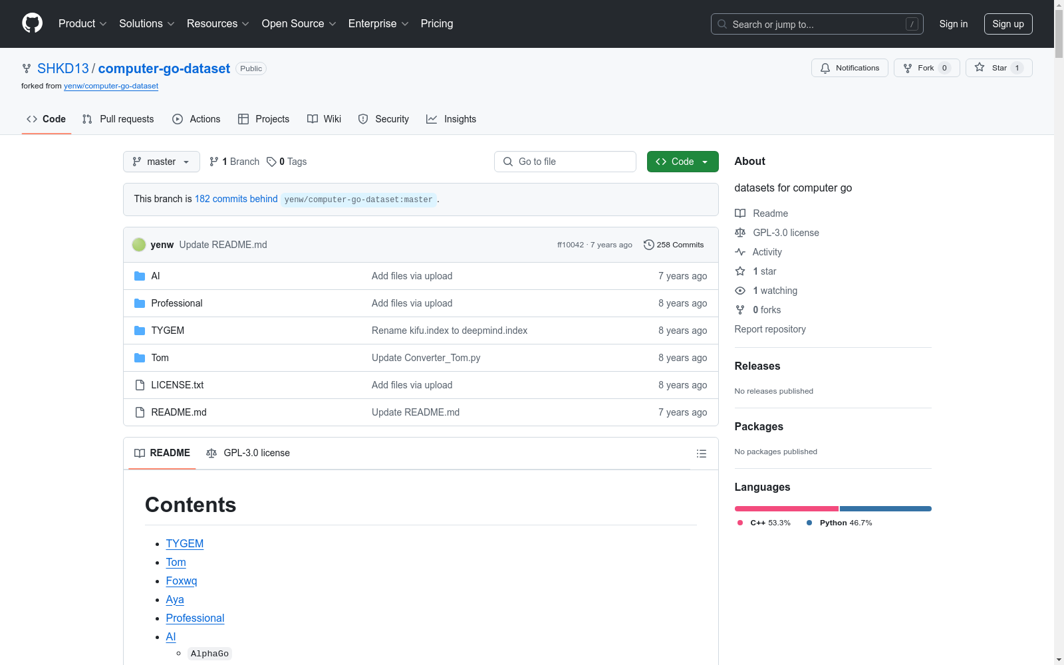Image resolution: width=1064 pixels, height=665 pixels.
Task: Switch to the Code tab
Action: [x=47, y=119]
